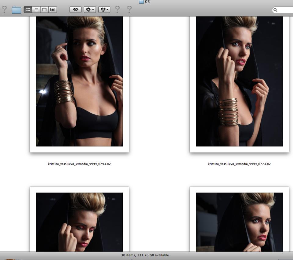This screenshot has height=260, width=293.
Task: Click the question mark left of the folder icon
Action: (x=4, y=9)
